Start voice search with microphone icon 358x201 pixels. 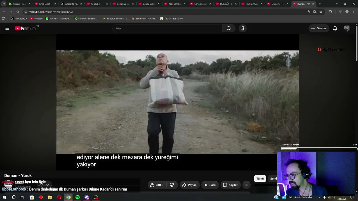243,28
